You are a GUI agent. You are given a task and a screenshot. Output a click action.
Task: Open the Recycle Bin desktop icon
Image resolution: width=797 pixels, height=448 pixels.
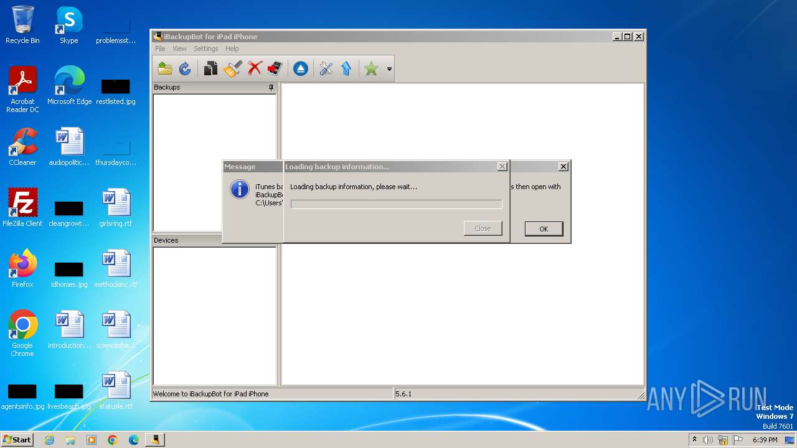(22, 25)
